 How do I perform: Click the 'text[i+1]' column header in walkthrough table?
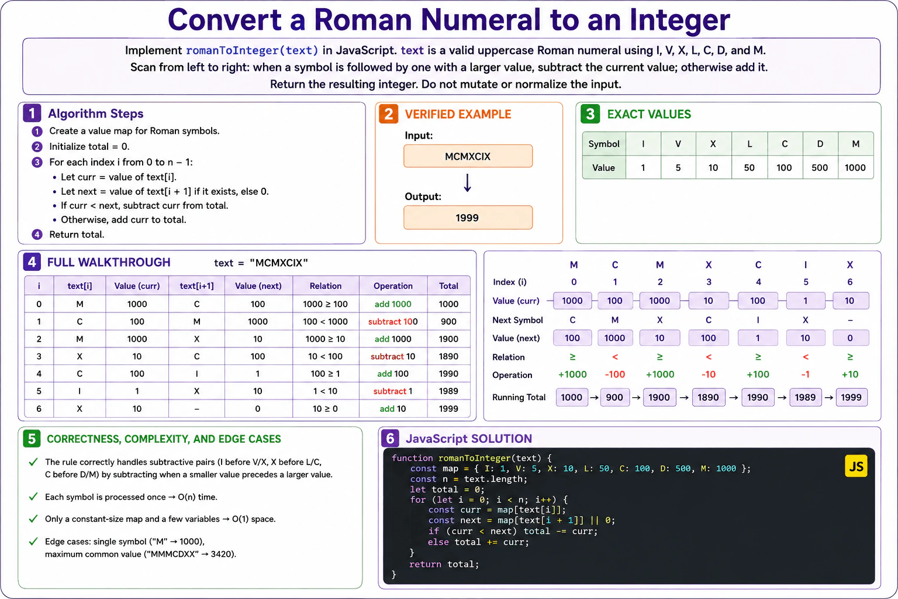196,286
